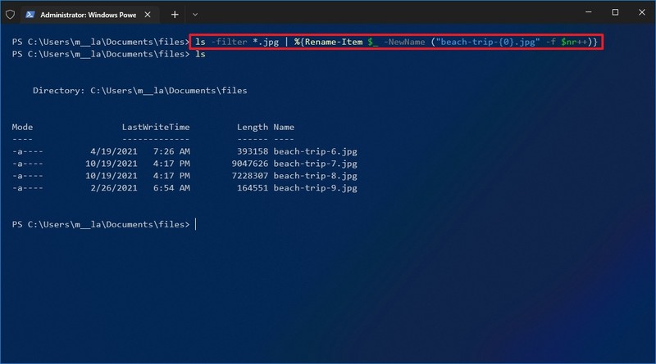
Task: Click on beach-trip-9.jpg file name
Action: [315, 188]
